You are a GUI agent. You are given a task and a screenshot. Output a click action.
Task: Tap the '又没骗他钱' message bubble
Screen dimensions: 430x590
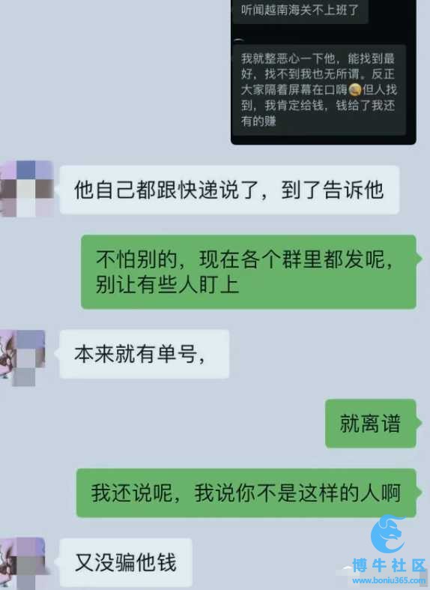click(x=126, y=562)
